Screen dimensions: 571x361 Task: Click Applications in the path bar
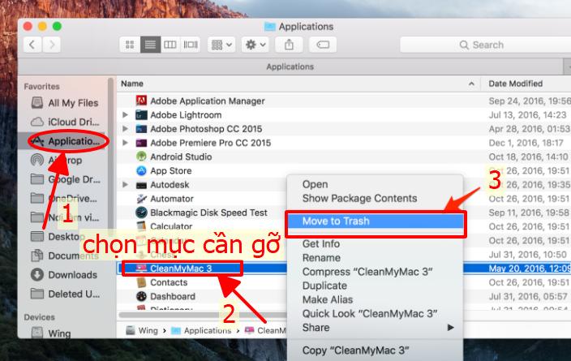click(201, 331)
